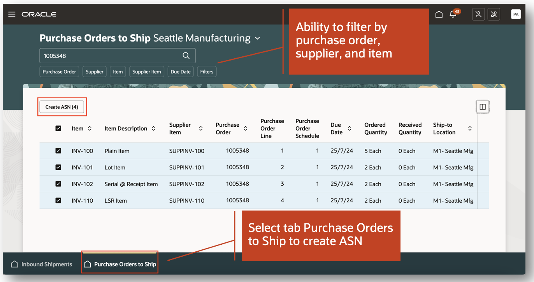
Task: Click M1- Seattle Mfg in INV-100 row
Action: tap(453, 151)
